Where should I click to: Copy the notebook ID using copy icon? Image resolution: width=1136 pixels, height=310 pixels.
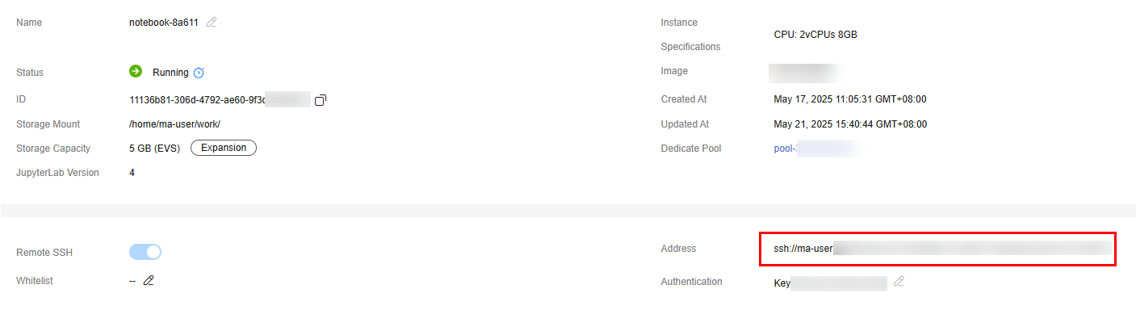click(321, 100)
